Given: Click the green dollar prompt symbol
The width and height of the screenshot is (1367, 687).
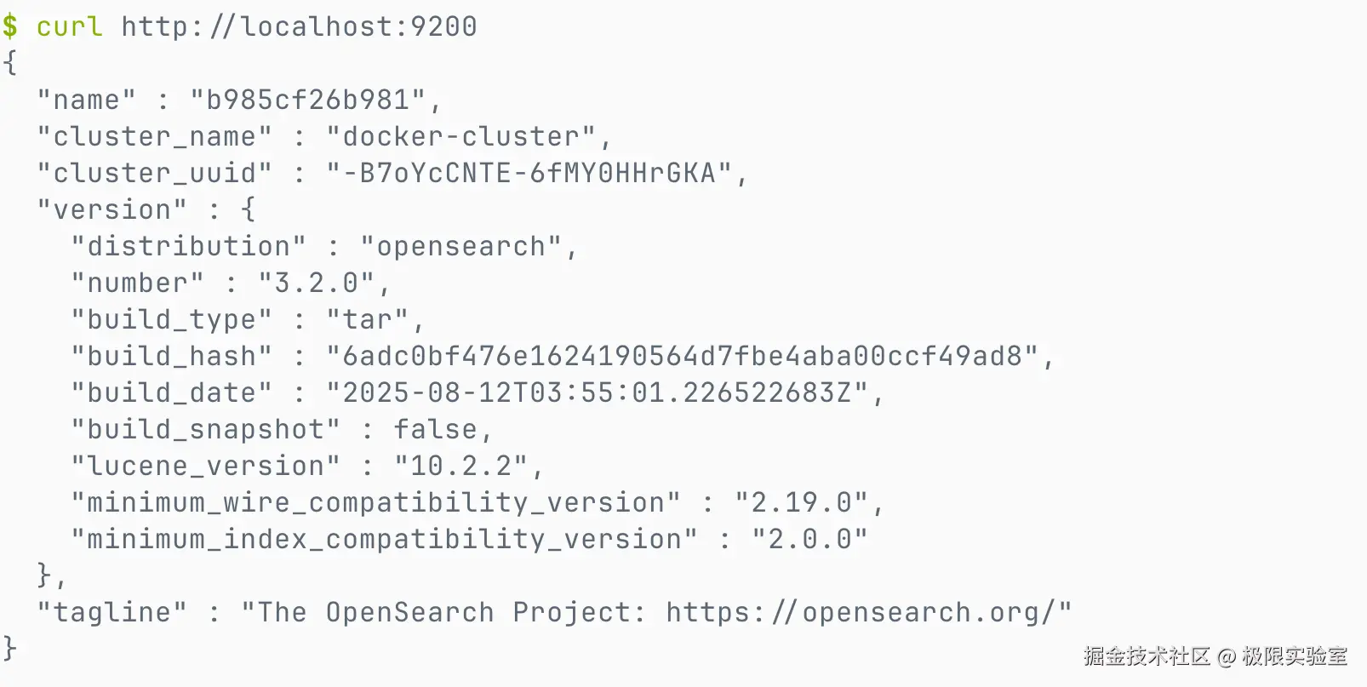Looking at the screenshot, I should tap(10, 26).
